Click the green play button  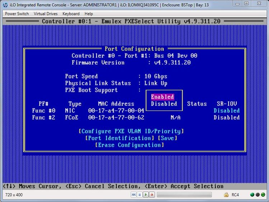coord(145,195)
